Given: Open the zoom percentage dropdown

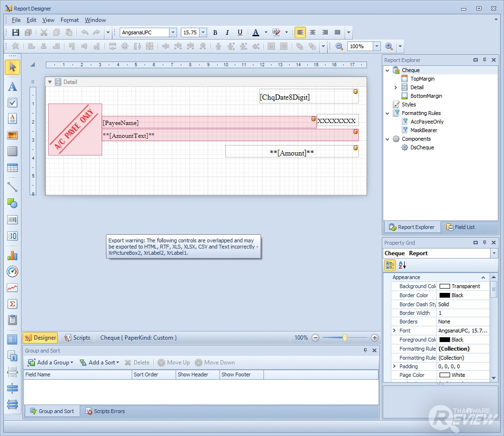Looking at the screenshot, I should click(377, 46).
